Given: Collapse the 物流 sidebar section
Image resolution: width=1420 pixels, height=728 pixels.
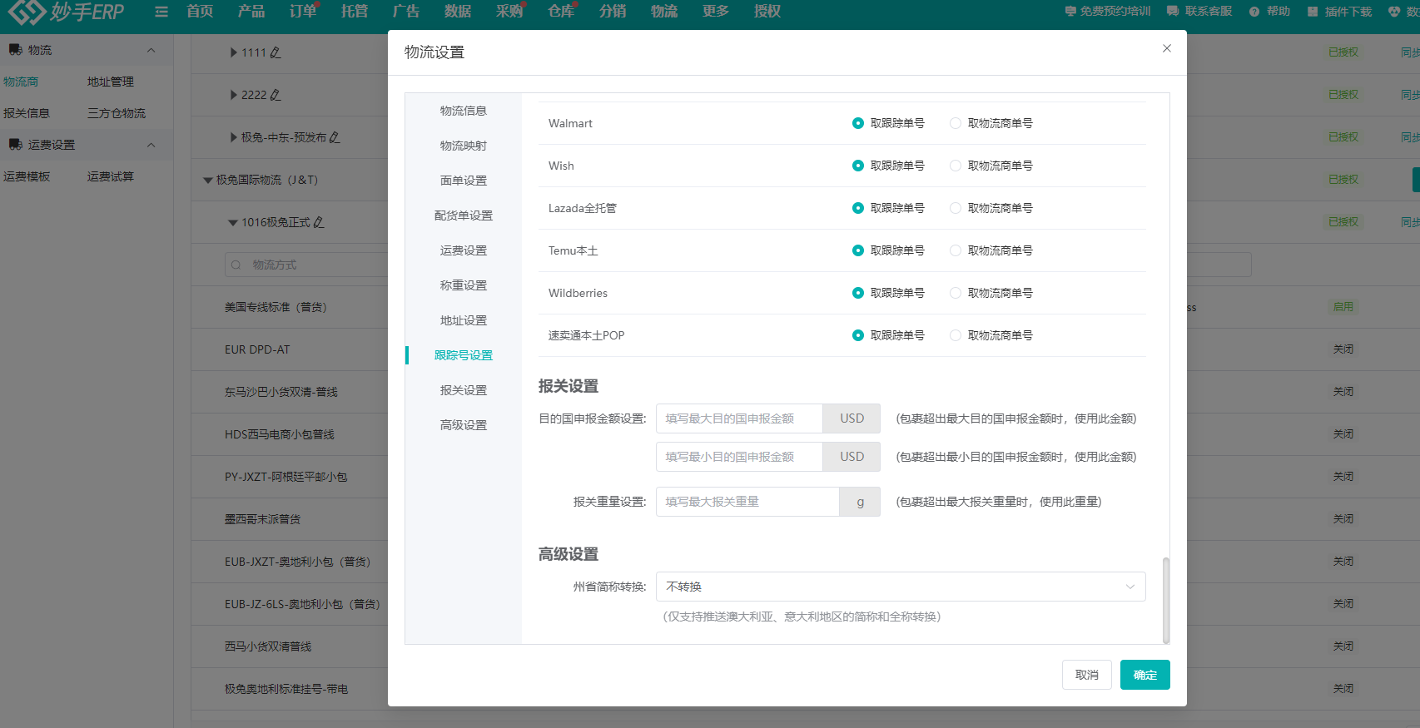Looking at the screenshot, I should (x=151, y=50).
